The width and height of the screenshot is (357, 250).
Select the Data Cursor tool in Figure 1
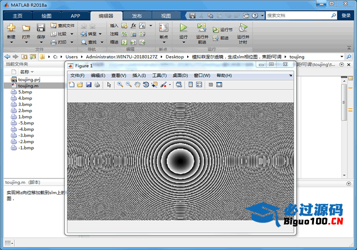[155, 85]
